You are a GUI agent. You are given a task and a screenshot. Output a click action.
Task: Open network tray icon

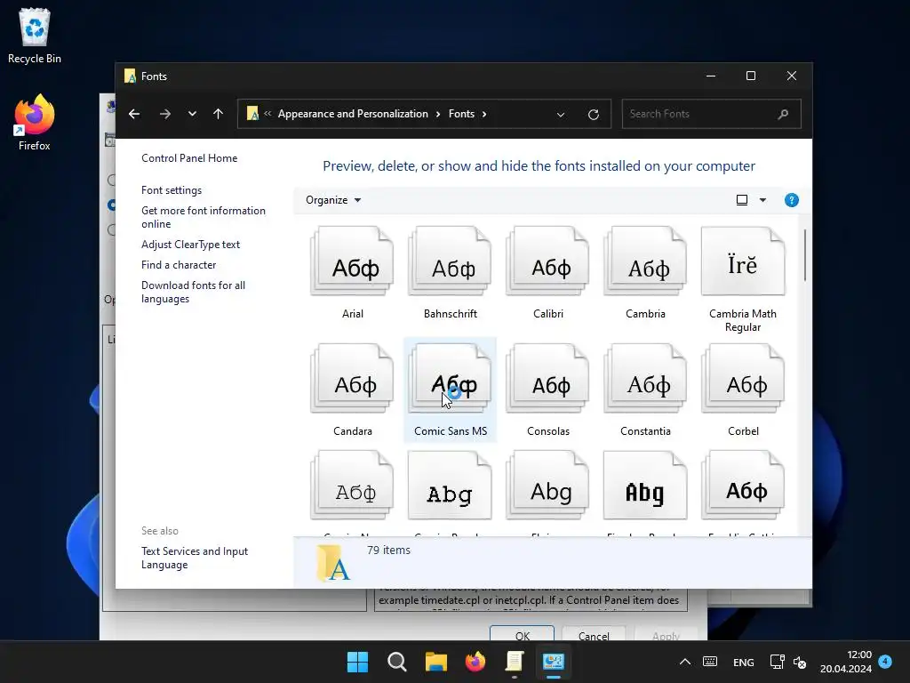click(x=777, y=662)
